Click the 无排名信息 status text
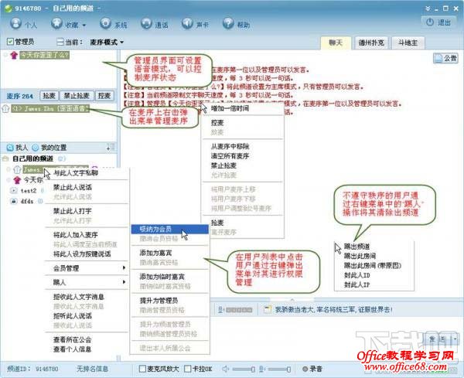The height and width of the screenshot is (378, 464). [x=92, y=369]
